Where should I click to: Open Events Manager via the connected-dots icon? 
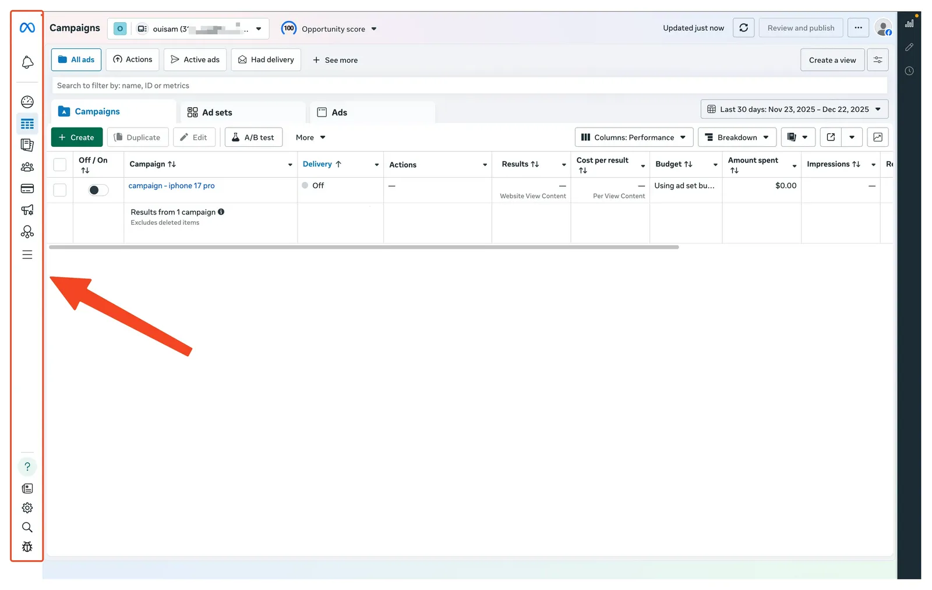[x=27, y=232]
